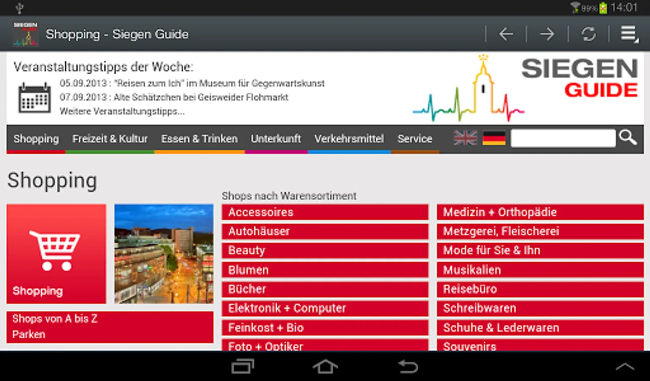This screenshot has height=381, width=650.
Task: Open Shops von A bis Z
Action: click(55, 319)
